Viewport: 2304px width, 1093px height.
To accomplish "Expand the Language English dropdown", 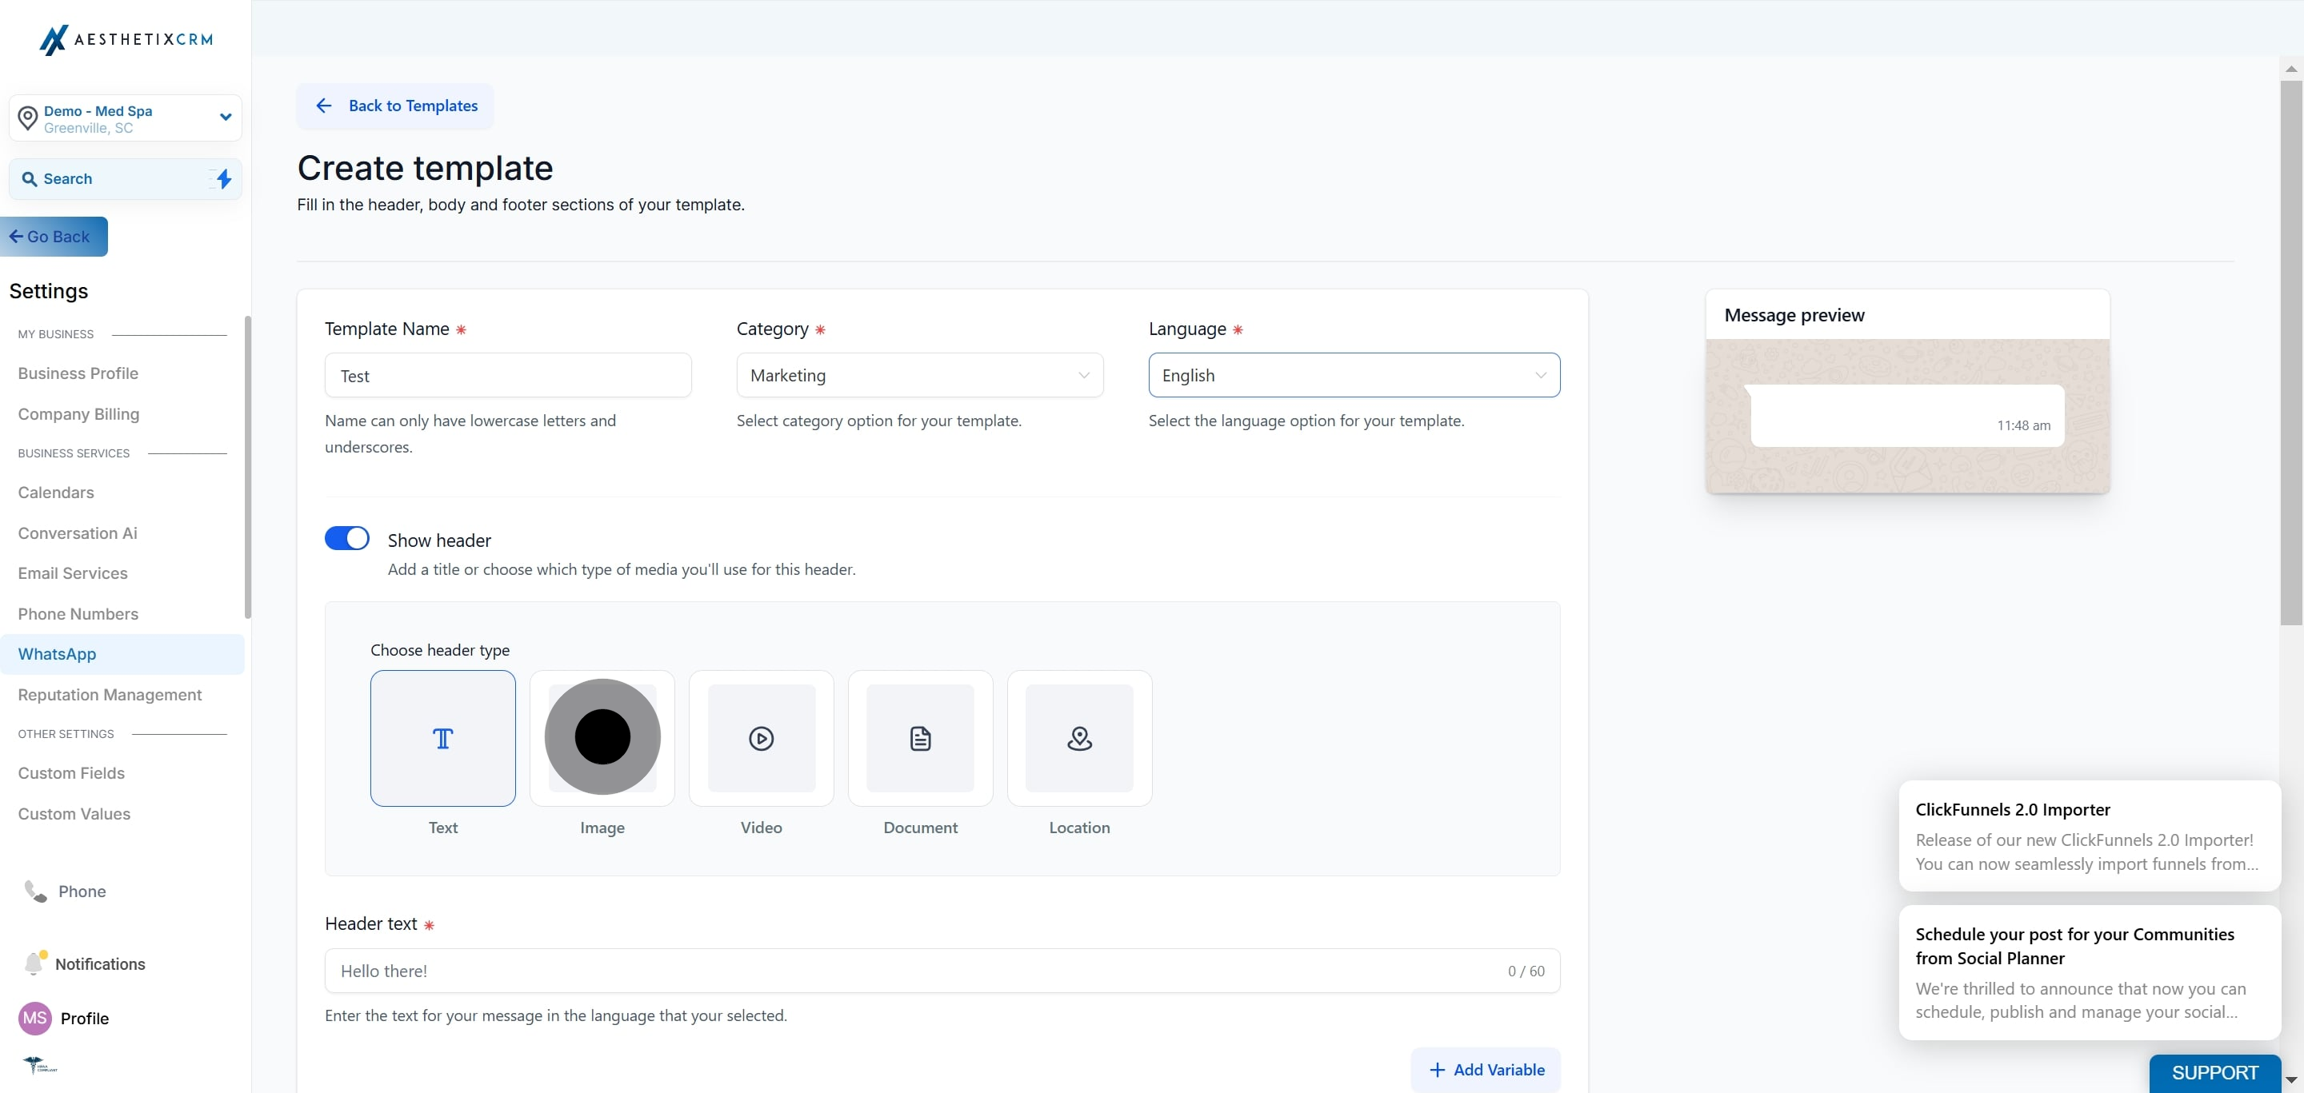I will click(x=1354, y=375).
